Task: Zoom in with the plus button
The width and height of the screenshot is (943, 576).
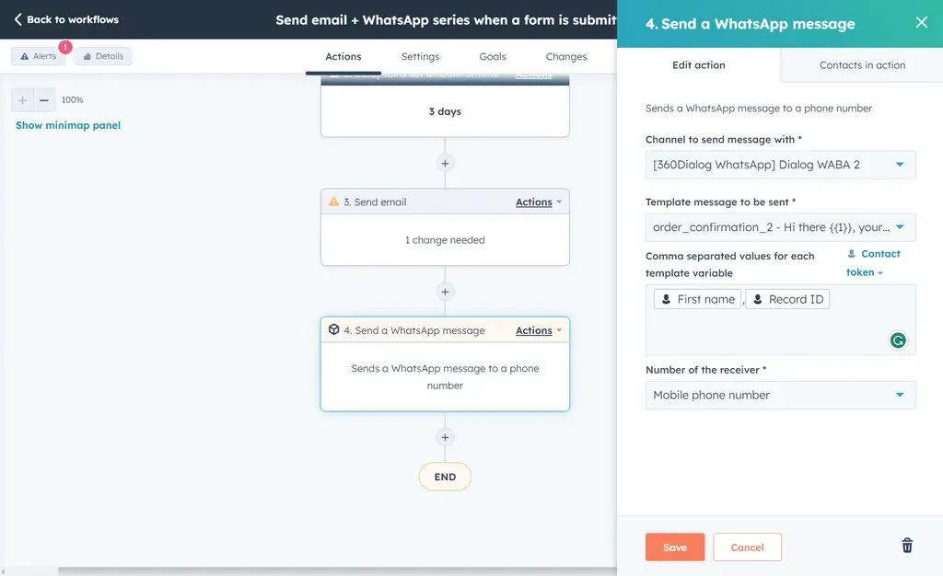Action: click(x=22, y=99)
